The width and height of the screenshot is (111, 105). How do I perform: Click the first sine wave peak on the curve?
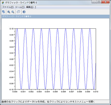pos(17,29)
